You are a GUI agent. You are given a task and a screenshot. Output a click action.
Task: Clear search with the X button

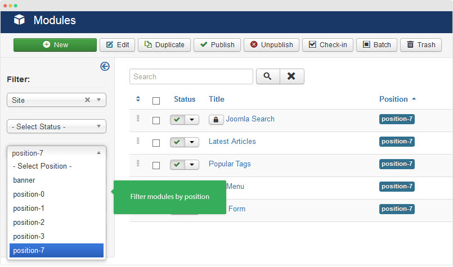(291, 76)
